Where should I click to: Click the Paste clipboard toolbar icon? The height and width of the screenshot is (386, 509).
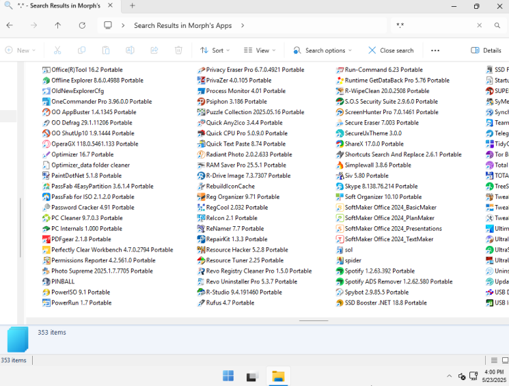tap(106, 51)
